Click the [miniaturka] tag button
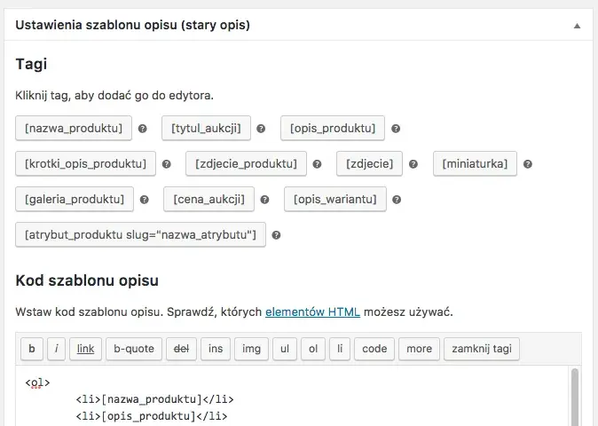 click(x=475, y=163)
